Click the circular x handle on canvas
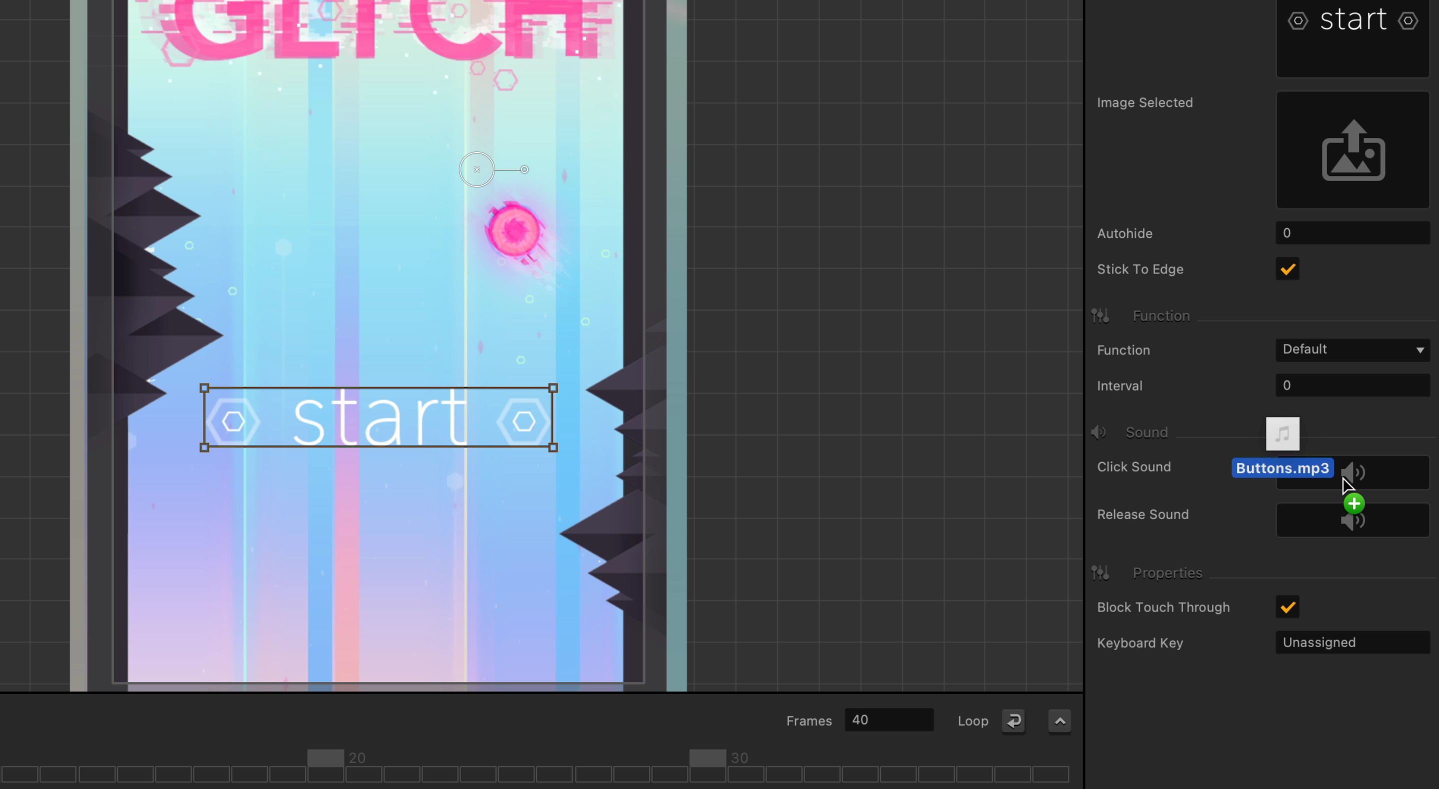The width and height of the screenshot is (1439, 789). tap(477, 169)
